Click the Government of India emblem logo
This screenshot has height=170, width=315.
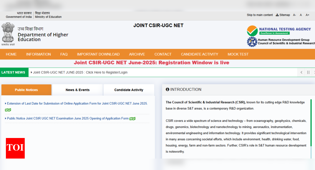pyautogui.click(x=8, y=33)
